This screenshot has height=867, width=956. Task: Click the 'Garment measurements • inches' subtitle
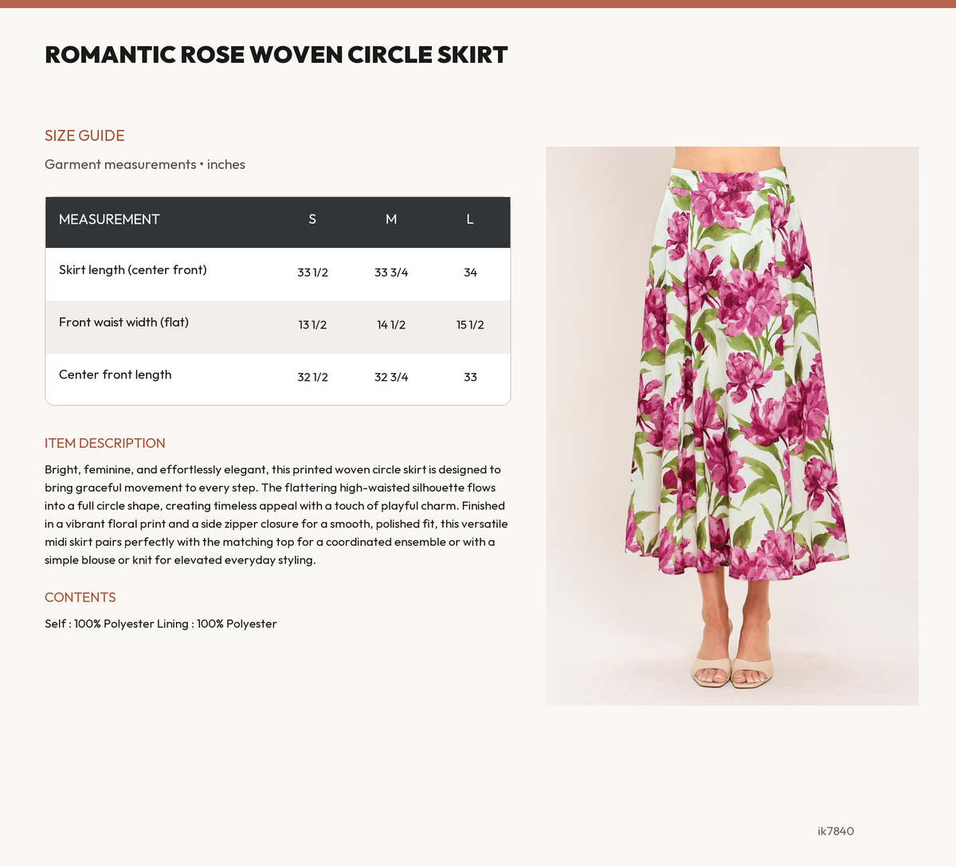pos(145,164)
